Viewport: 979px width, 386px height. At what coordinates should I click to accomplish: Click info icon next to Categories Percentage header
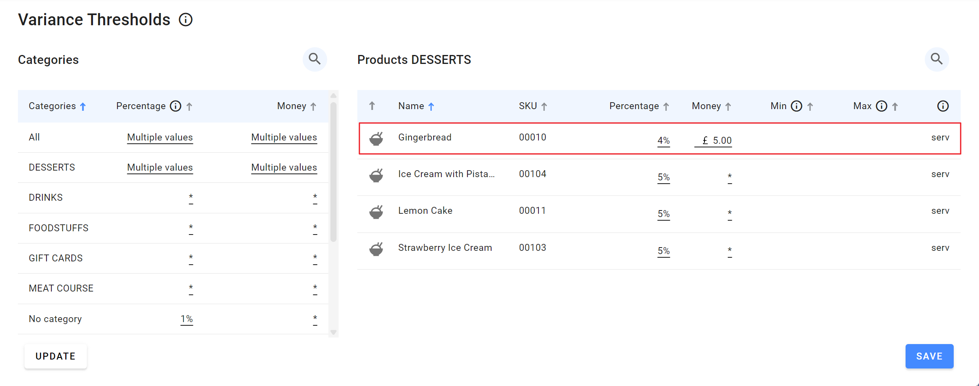(175, 106)
